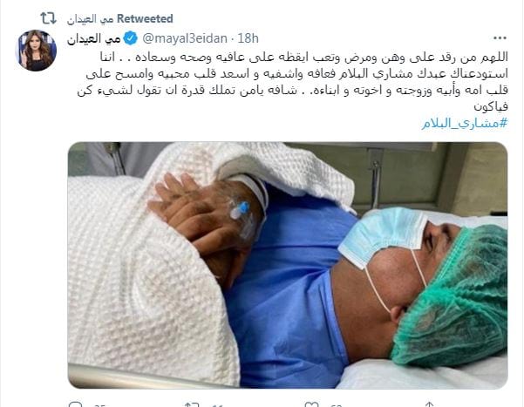
Task: Click the retweet count number under the photo
Action: click(217, 405)
